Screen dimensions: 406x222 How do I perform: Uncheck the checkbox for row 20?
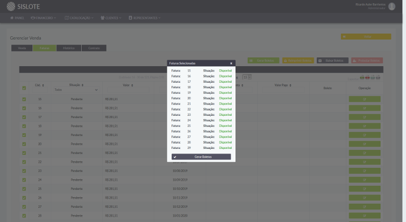tap(24, 144)
